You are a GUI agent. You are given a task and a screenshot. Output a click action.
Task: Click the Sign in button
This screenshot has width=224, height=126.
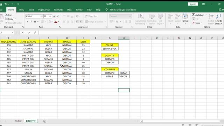(x=193, y=4)
